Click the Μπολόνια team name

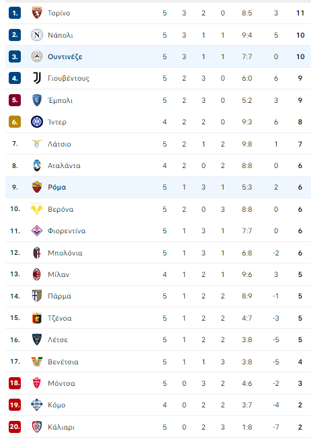[x=65, y=253]
